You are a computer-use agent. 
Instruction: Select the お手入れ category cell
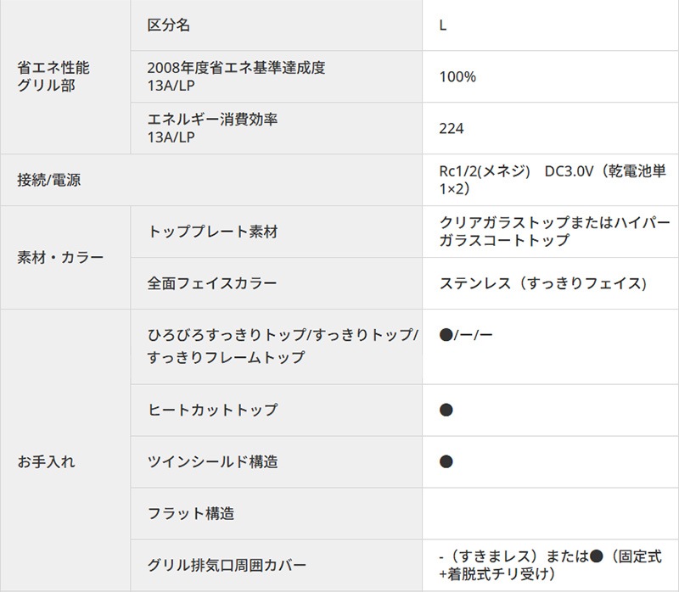tap(47, 462)
